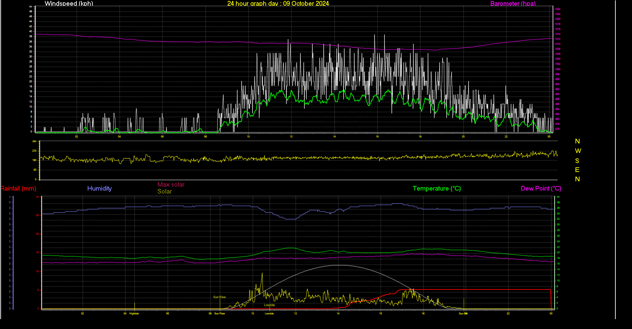Click the "180" wind direction axis value

[34, 160]
